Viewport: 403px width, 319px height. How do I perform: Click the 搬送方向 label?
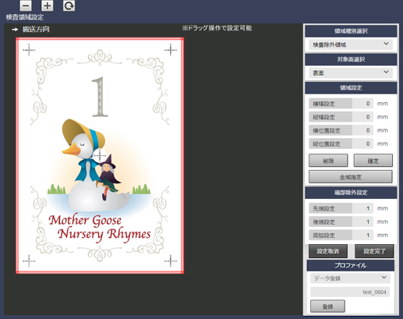[36, 29]
